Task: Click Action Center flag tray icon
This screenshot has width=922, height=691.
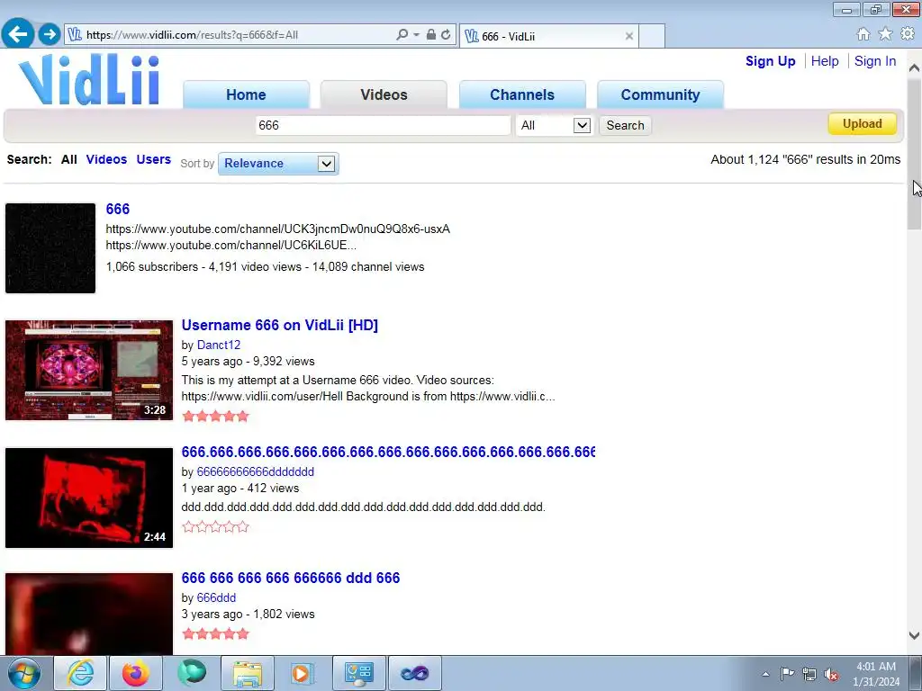Action: 787,674
